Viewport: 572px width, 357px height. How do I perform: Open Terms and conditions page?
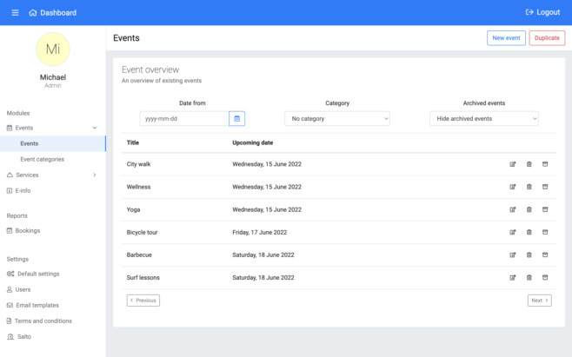click(39, 321)
